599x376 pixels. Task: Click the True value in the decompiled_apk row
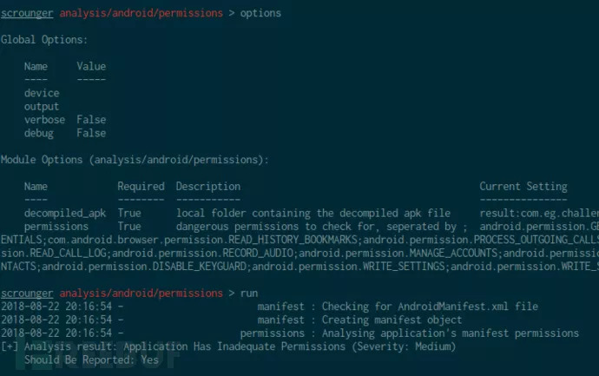coord(129,213)
